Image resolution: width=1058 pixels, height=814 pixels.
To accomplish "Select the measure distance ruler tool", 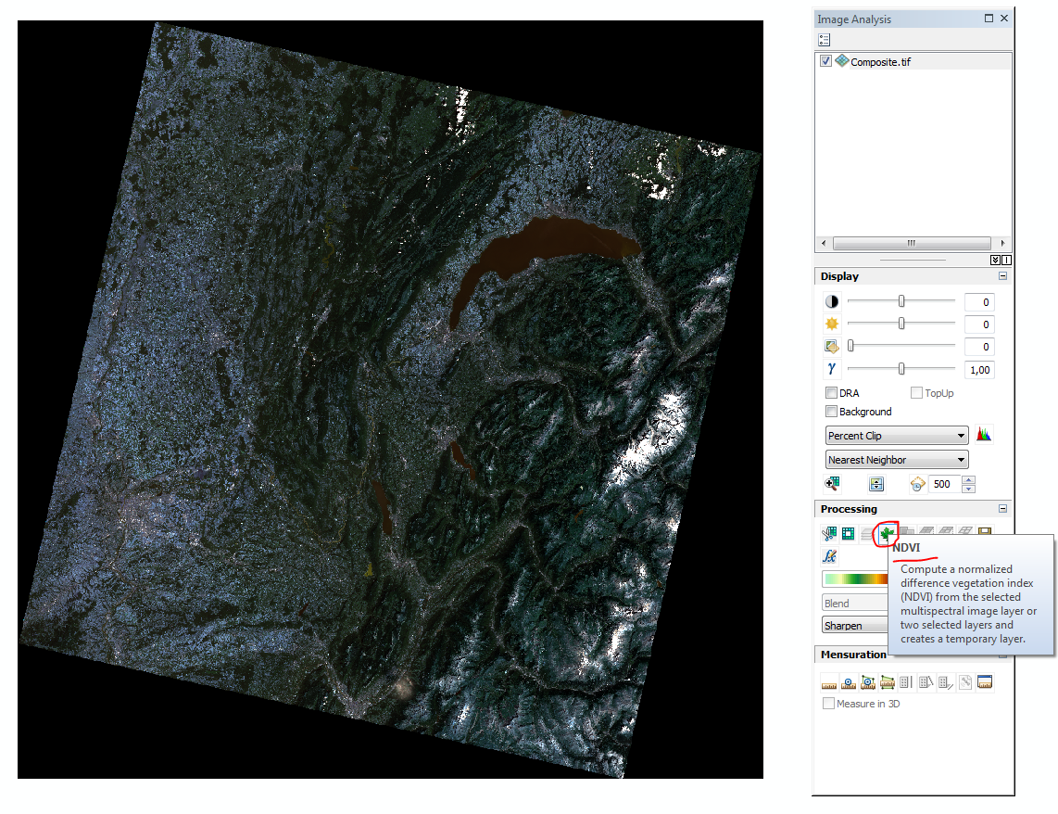I will (828, 682).
